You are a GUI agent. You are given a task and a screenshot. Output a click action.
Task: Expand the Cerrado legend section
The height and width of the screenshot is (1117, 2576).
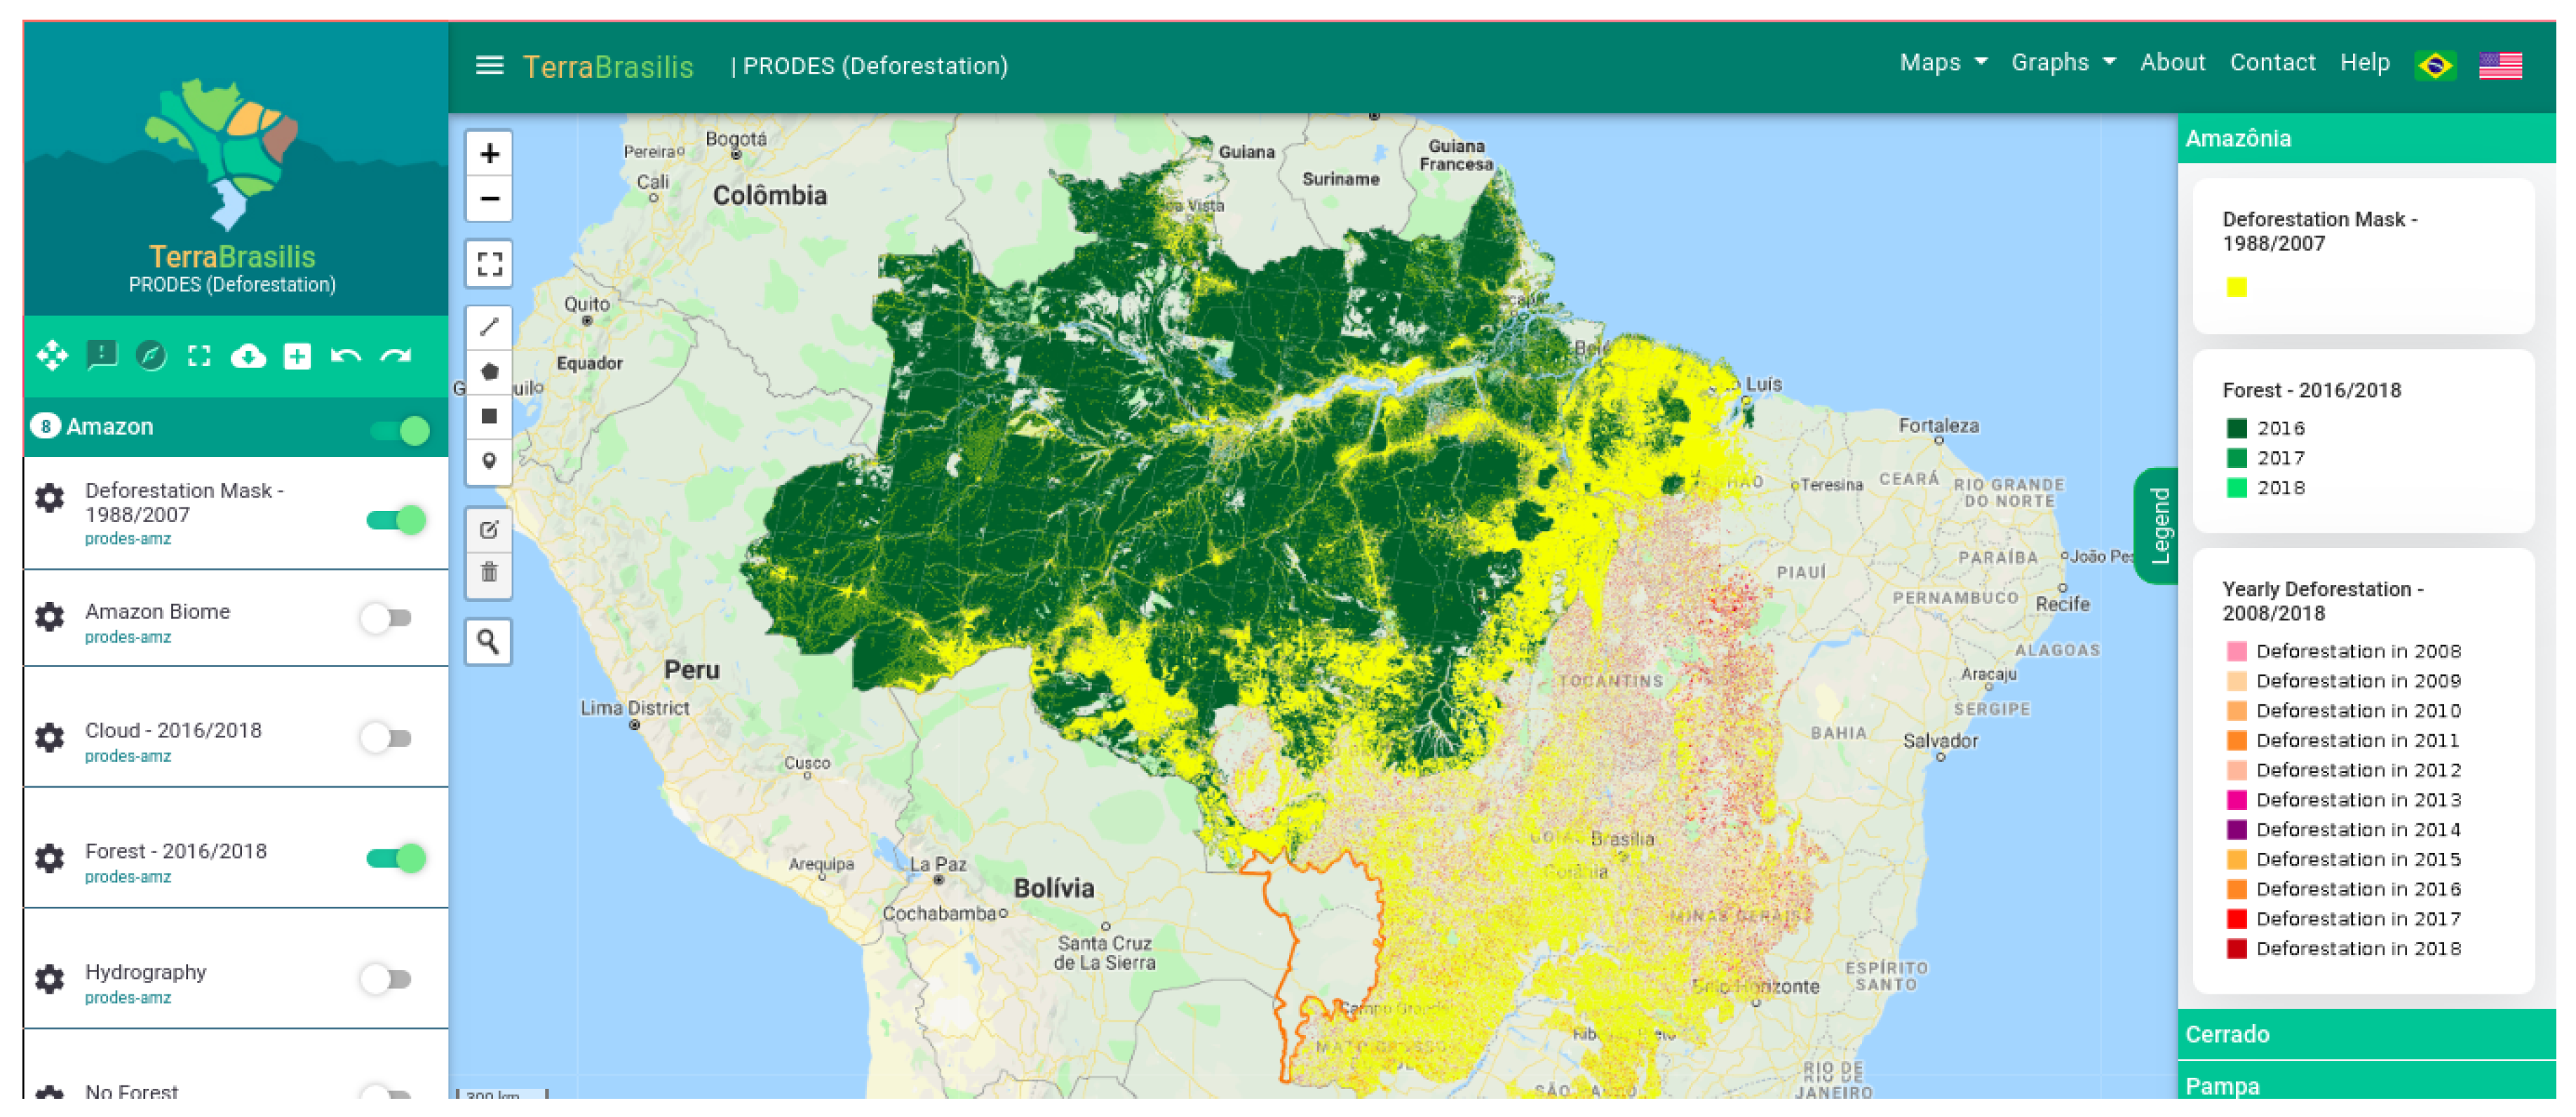2366,1035
